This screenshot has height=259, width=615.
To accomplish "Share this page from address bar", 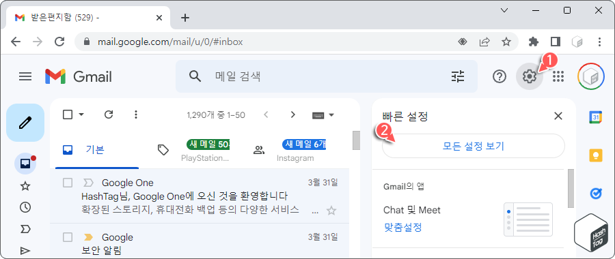I will point(484,42).
